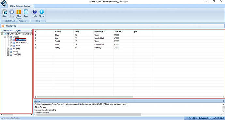The height and width of the screenshot is (120, 225).
Task: Select the EMP table in tree
Action: coord(18,46)
